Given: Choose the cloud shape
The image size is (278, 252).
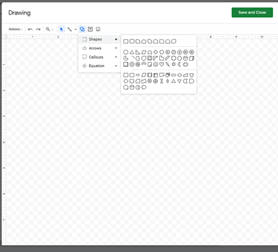Looking at the screenshot, I should tap(186, 64).
